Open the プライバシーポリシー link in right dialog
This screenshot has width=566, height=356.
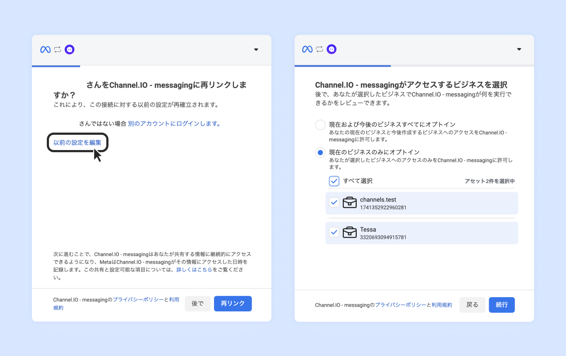click(401, 305)
